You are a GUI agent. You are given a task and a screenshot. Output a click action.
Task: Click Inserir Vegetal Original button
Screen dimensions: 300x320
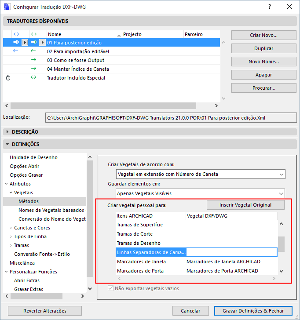[245, 205]
